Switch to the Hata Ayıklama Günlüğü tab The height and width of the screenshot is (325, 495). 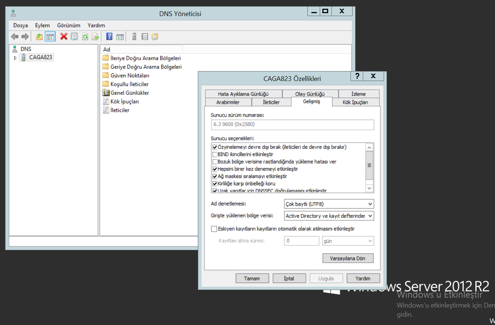243,94
